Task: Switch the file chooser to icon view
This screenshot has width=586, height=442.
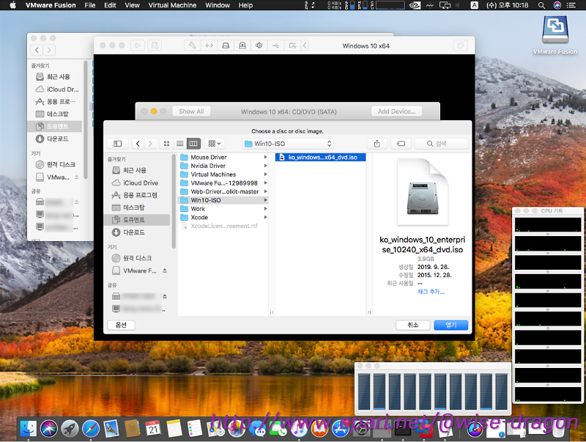Action: pos(167,144)
